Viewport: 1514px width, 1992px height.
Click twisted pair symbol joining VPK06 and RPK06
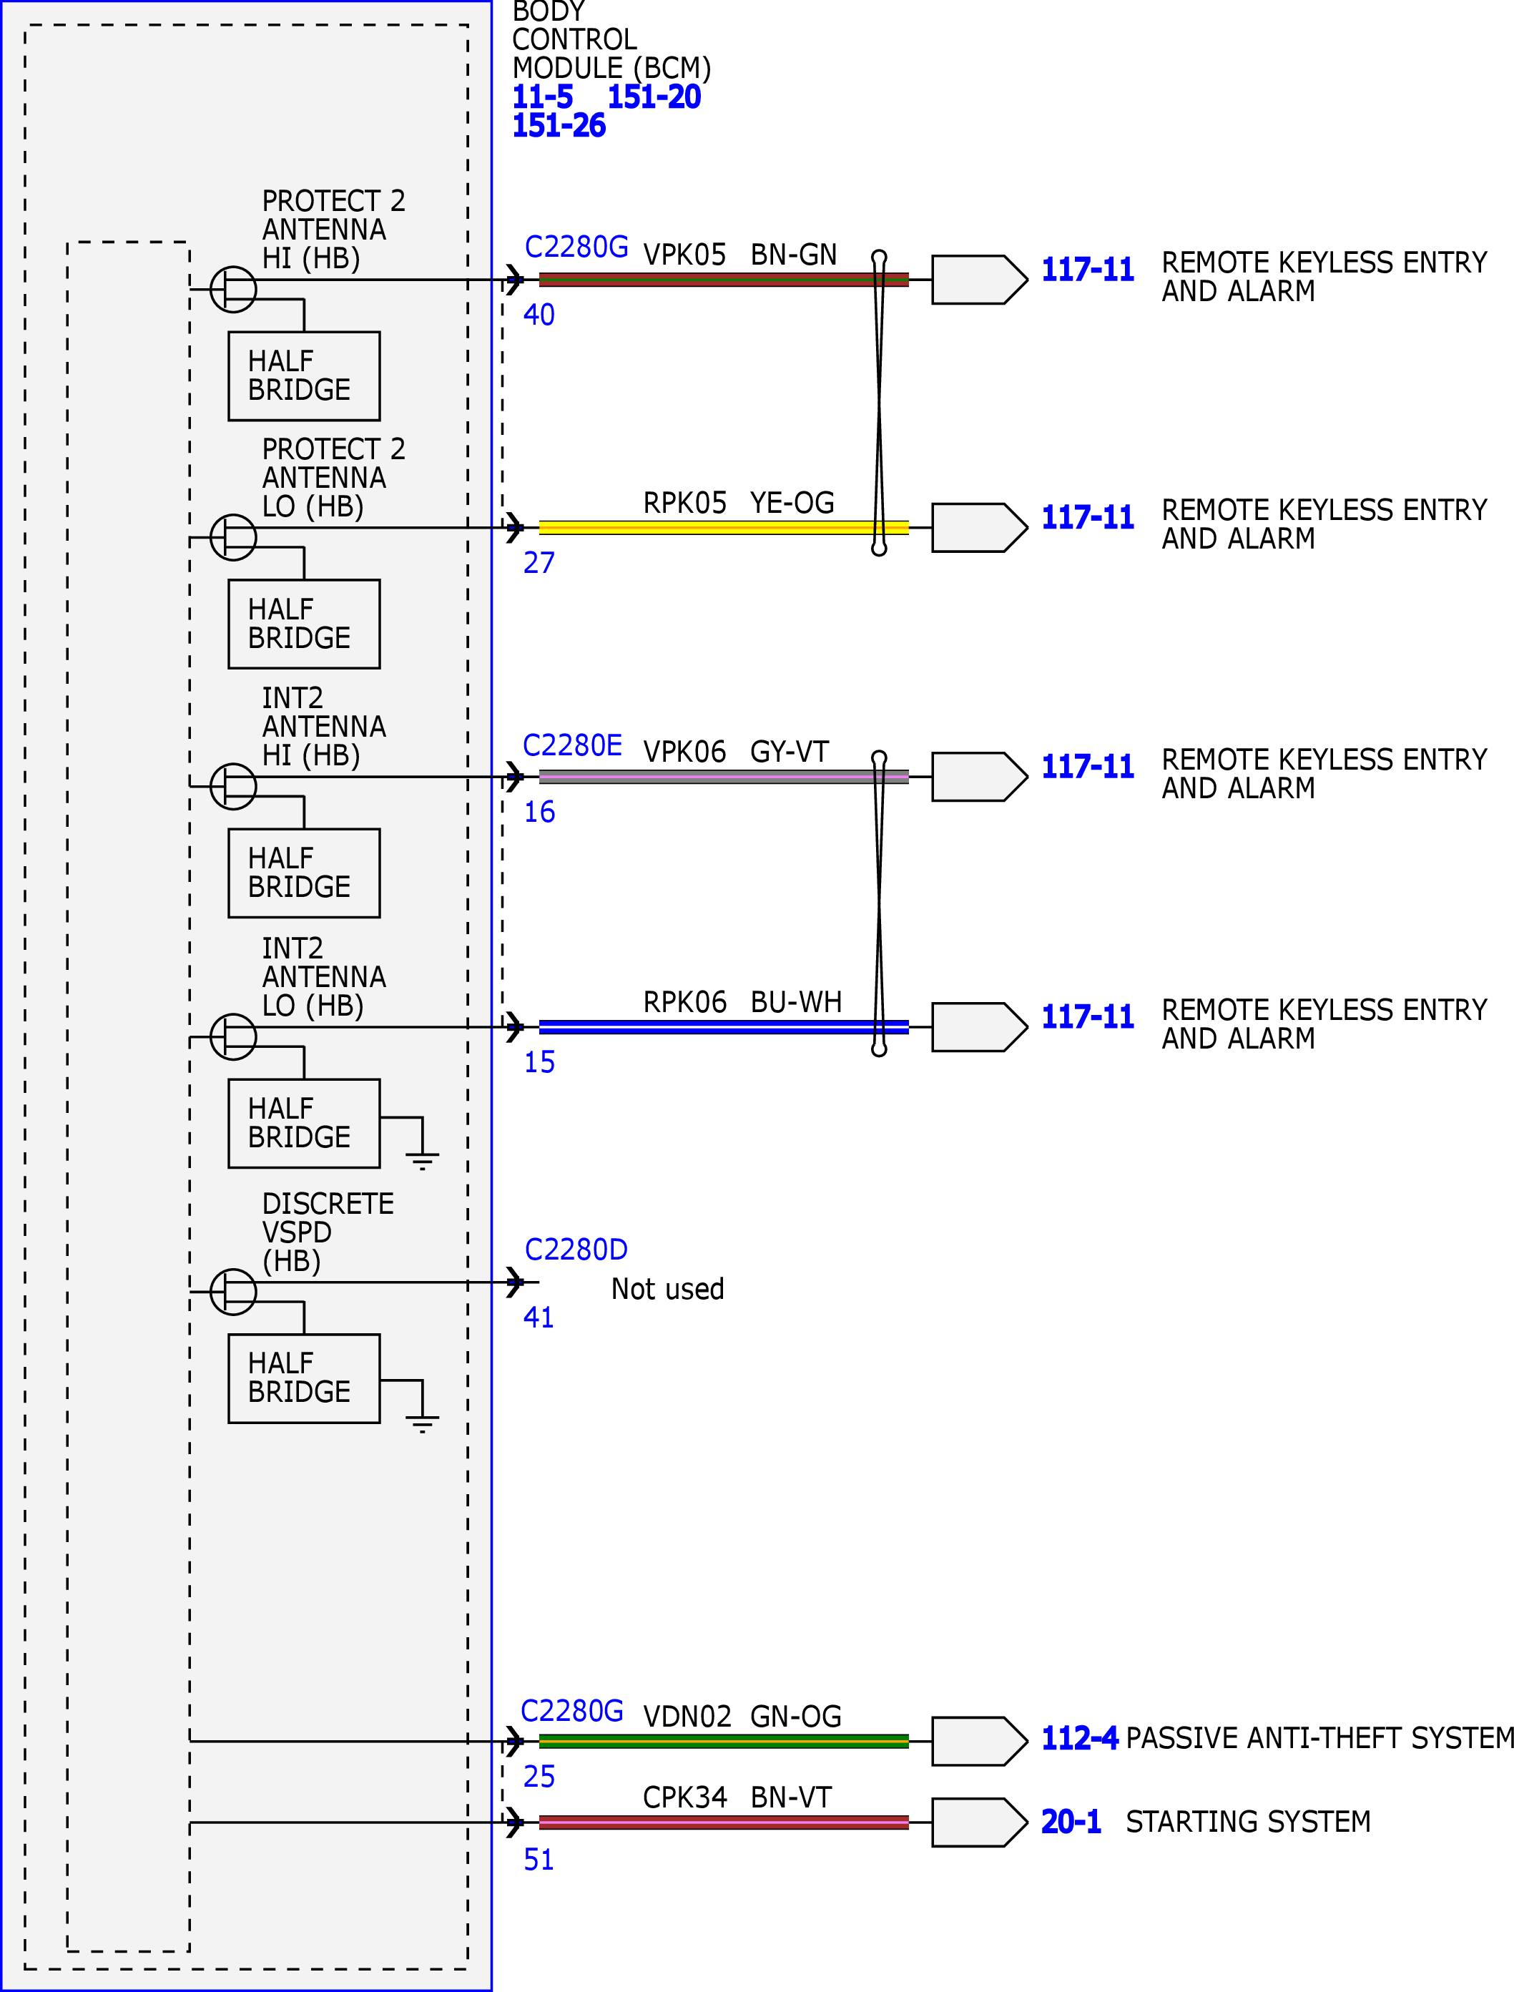[880, 903]
